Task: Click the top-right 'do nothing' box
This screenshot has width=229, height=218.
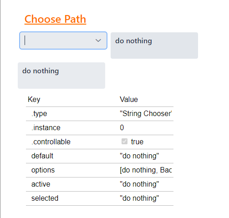Action: click(154, 46)
